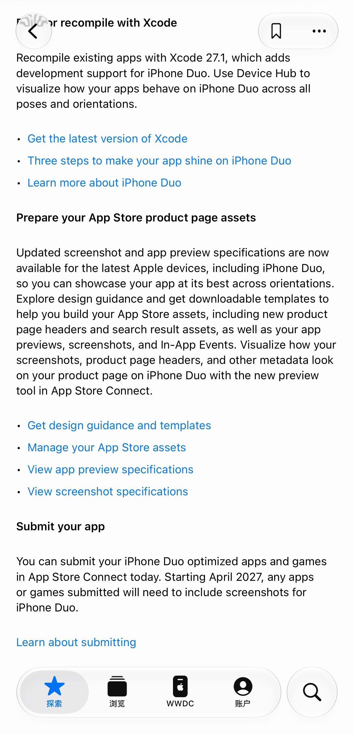Tap 'Prepare your App Store product page assets' heading

coord(136,217)
